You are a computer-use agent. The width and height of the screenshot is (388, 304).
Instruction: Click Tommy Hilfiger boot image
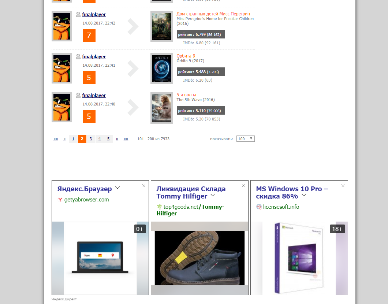tap(200, 258)
